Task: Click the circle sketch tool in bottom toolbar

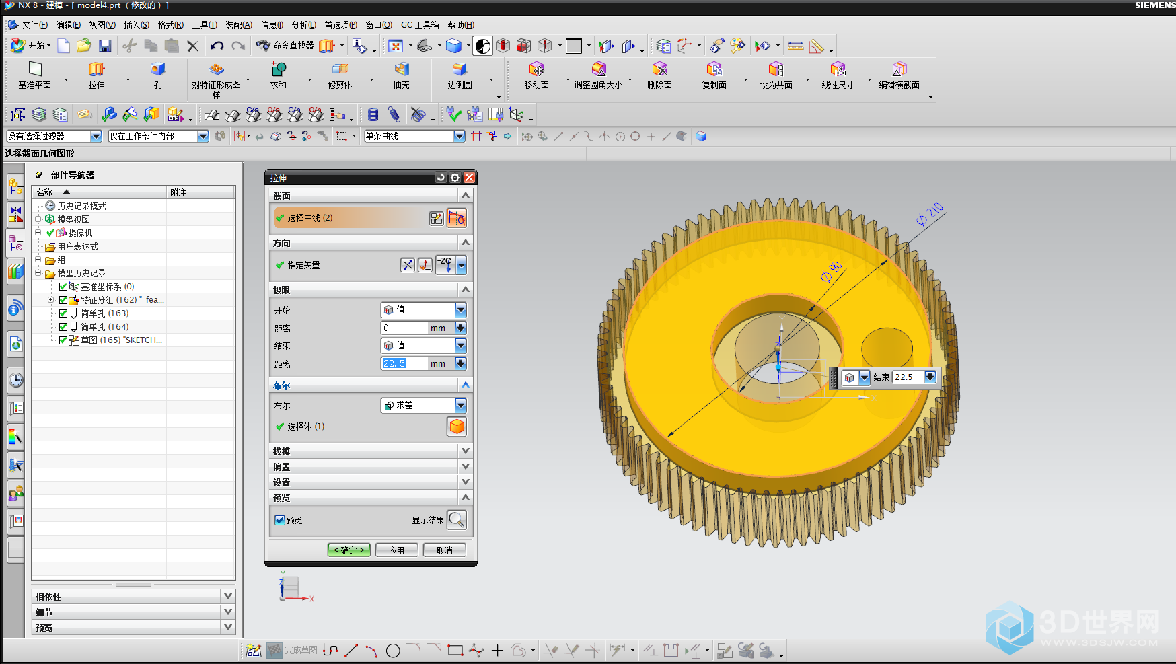Action: tap(393, 651)
